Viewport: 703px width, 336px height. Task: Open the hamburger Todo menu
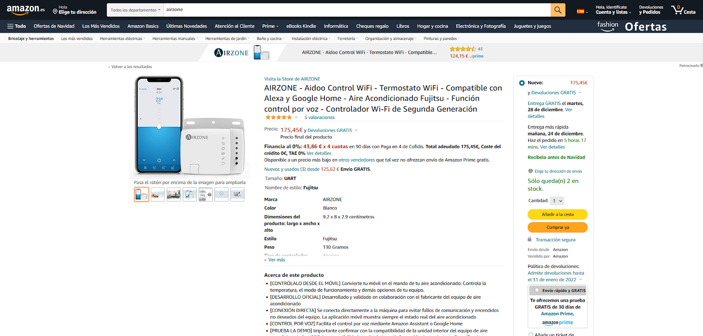tap(17, 26)
